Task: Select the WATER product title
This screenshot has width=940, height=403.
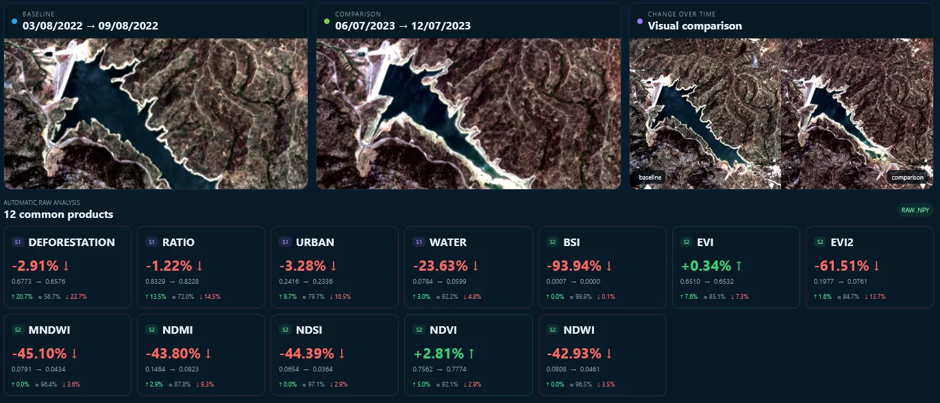Action: [448, 242]
